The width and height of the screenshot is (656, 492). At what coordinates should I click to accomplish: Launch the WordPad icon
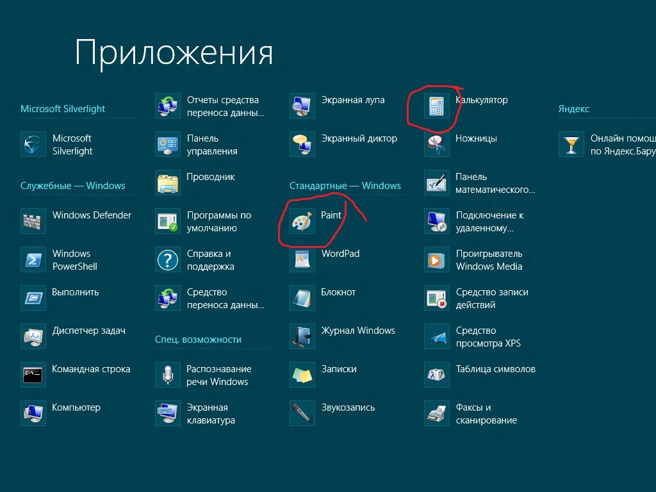click(302, 260)
